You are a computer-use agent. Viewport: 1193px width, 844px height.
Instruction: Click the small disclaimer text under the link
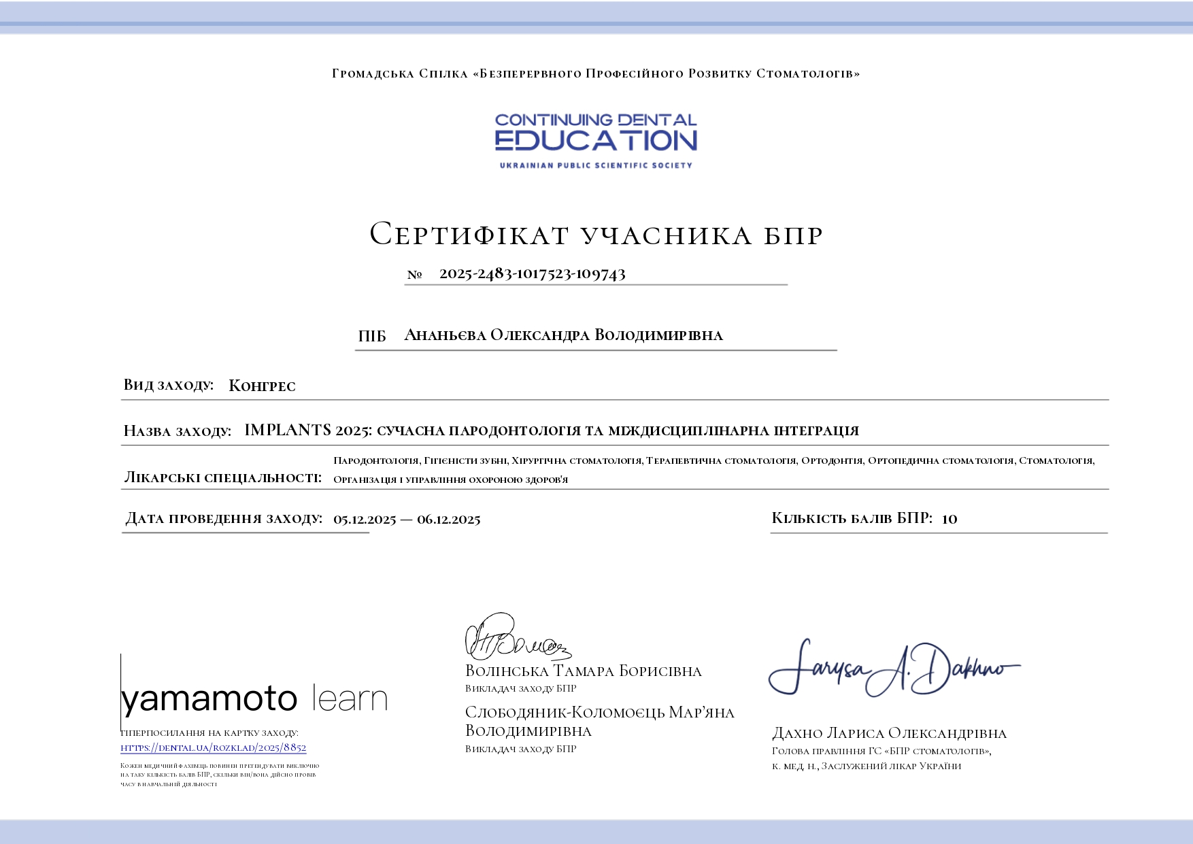[219, 775]
